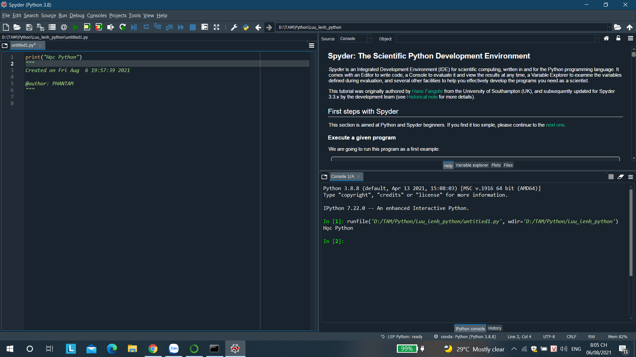Image resolution: width=636 pixels, height=357 pixels.
Task: Expand the Source Console dropdown
Action: pos(370,39)
